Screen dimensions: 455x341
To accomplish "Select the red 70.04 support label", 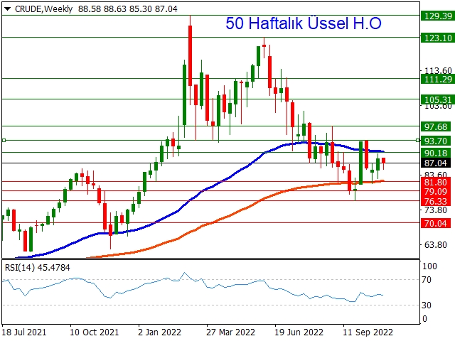I will click(436, 223).
